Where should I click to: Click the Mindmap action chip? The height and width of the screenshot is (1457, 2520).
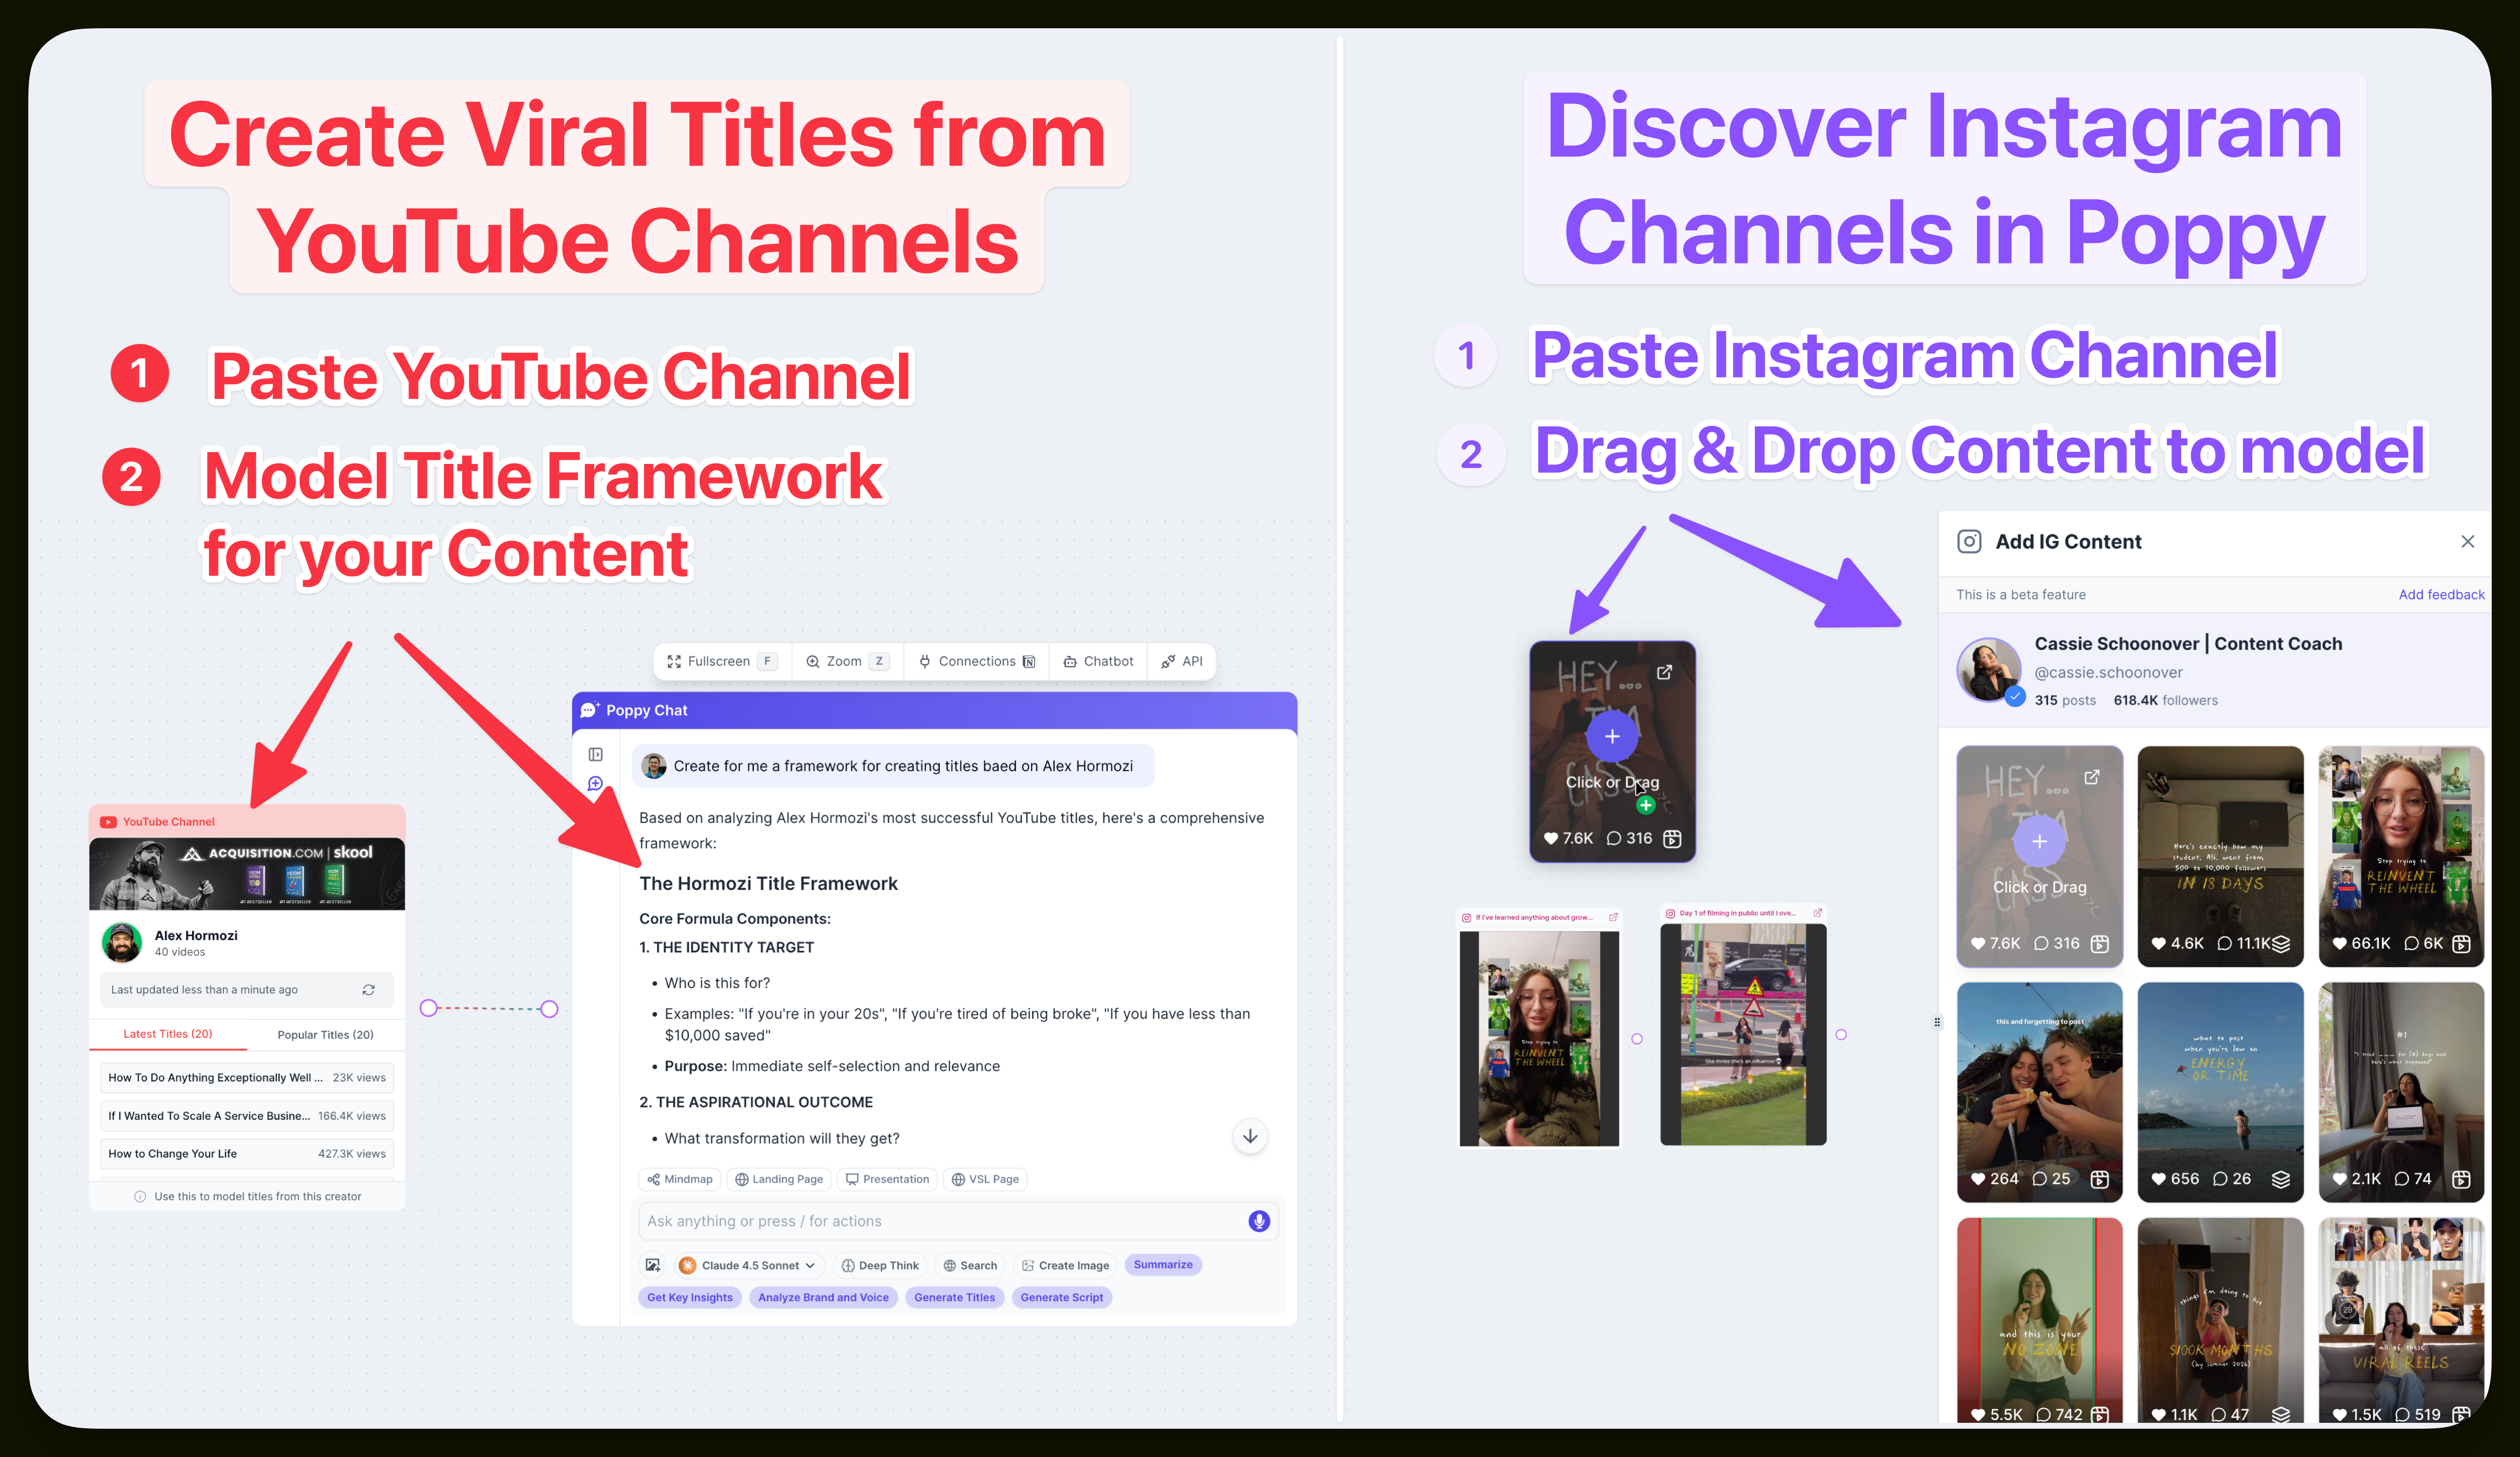pos(680,1179)
